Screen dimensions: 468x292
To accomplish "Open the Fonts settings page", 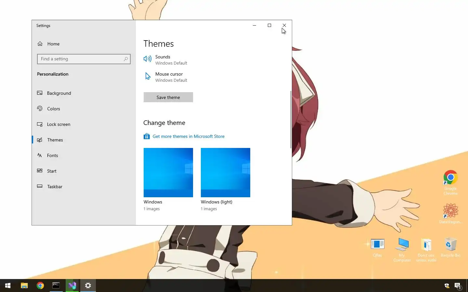I will 84,155.
